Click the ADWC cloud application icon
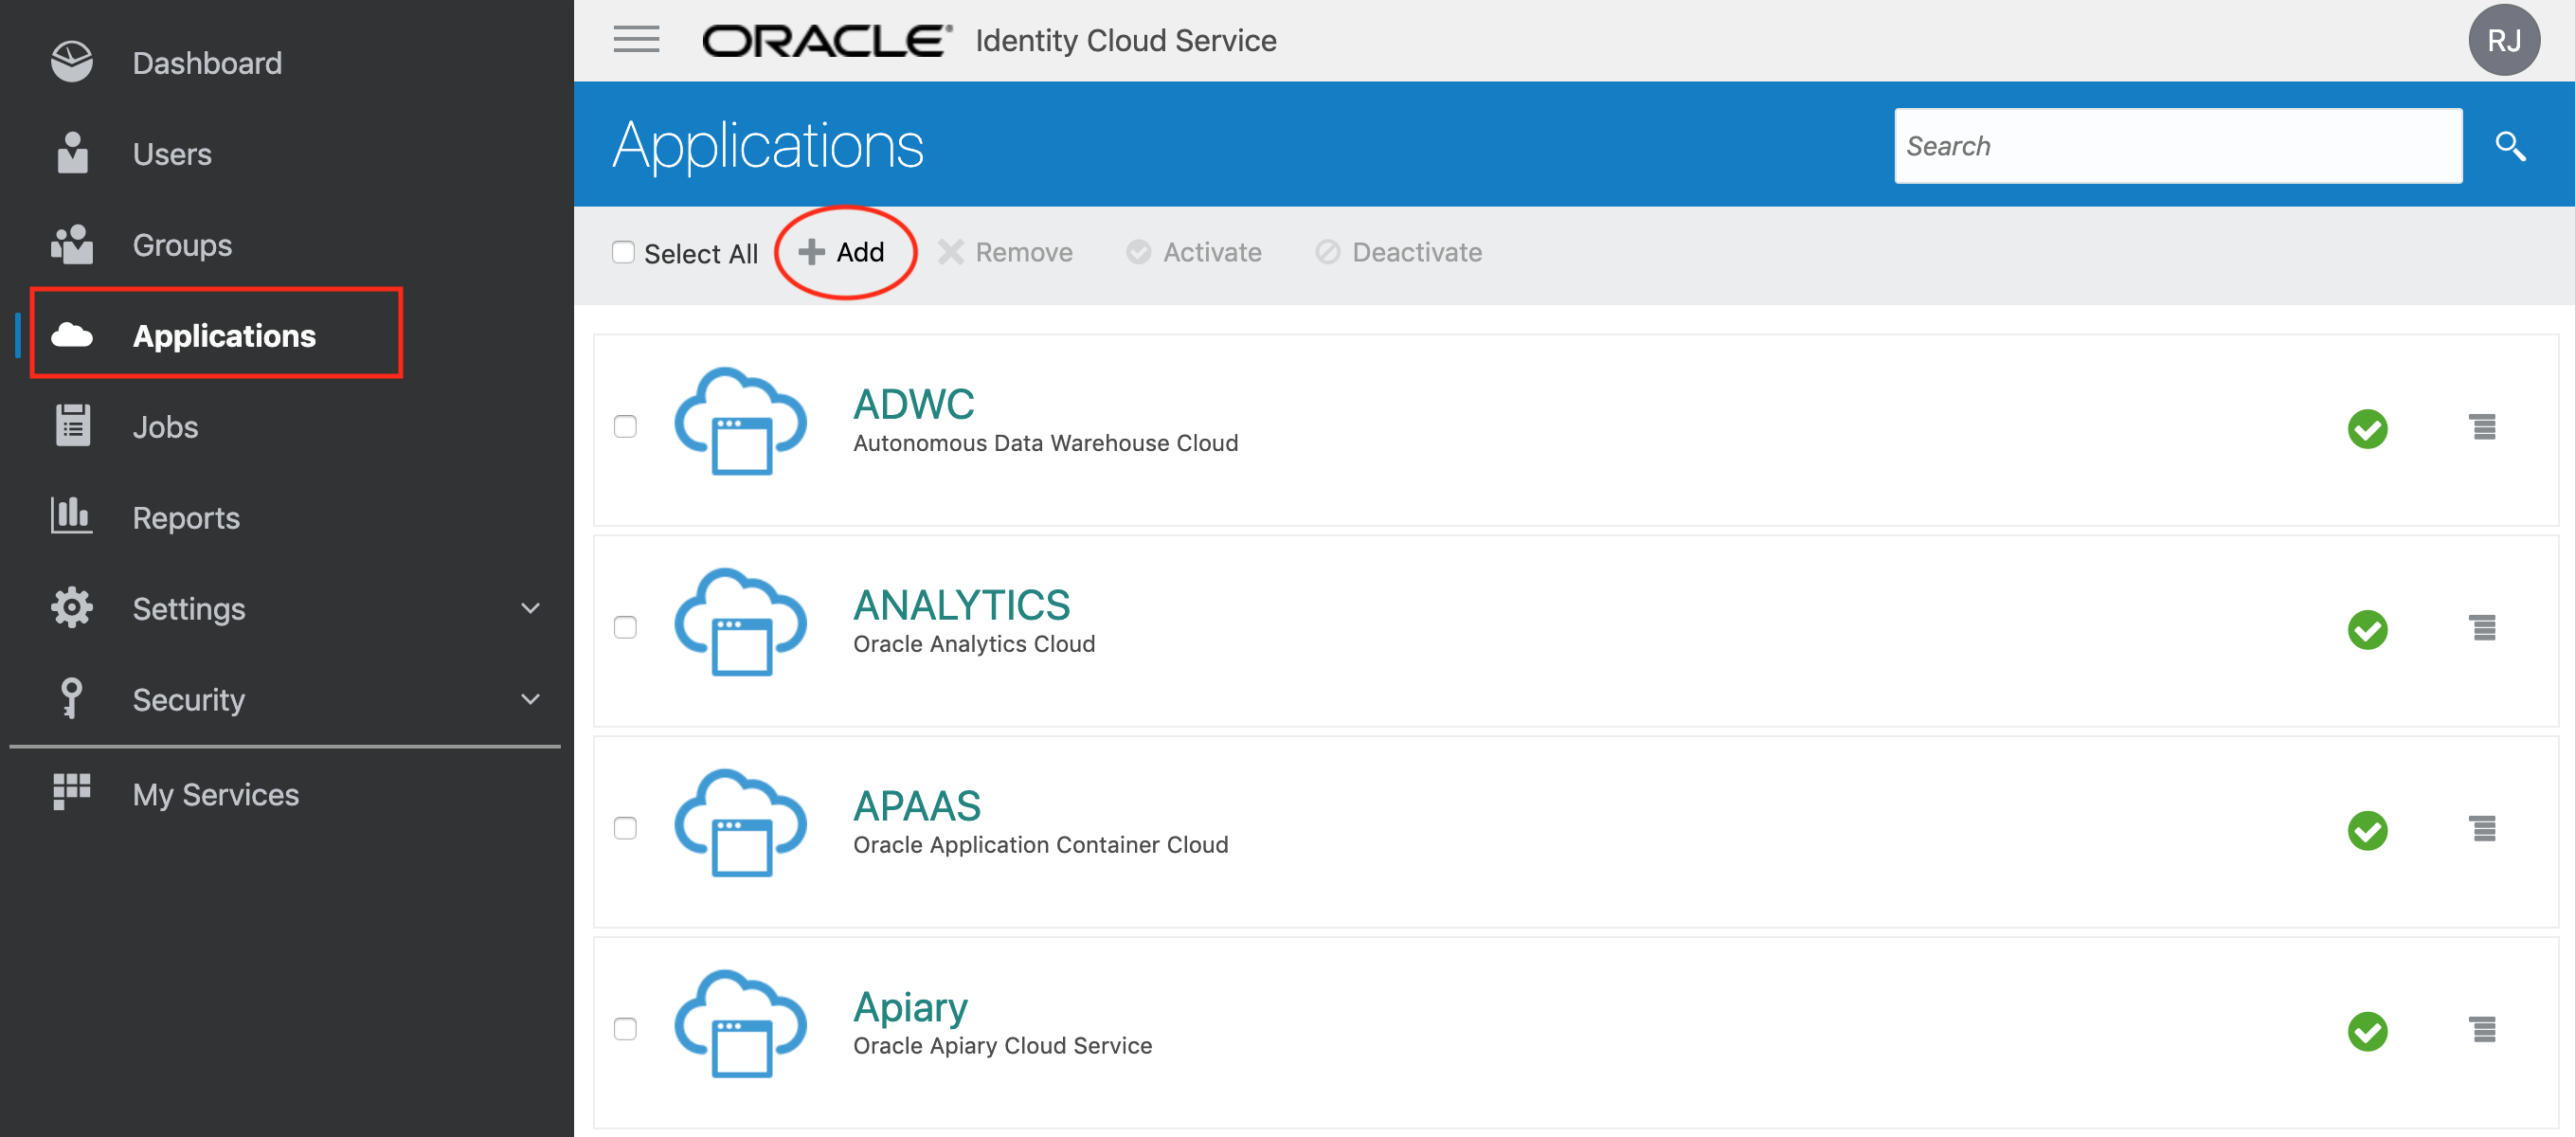The width and height of the screenshot is (2575, 1137). click(x=741, y=422)
